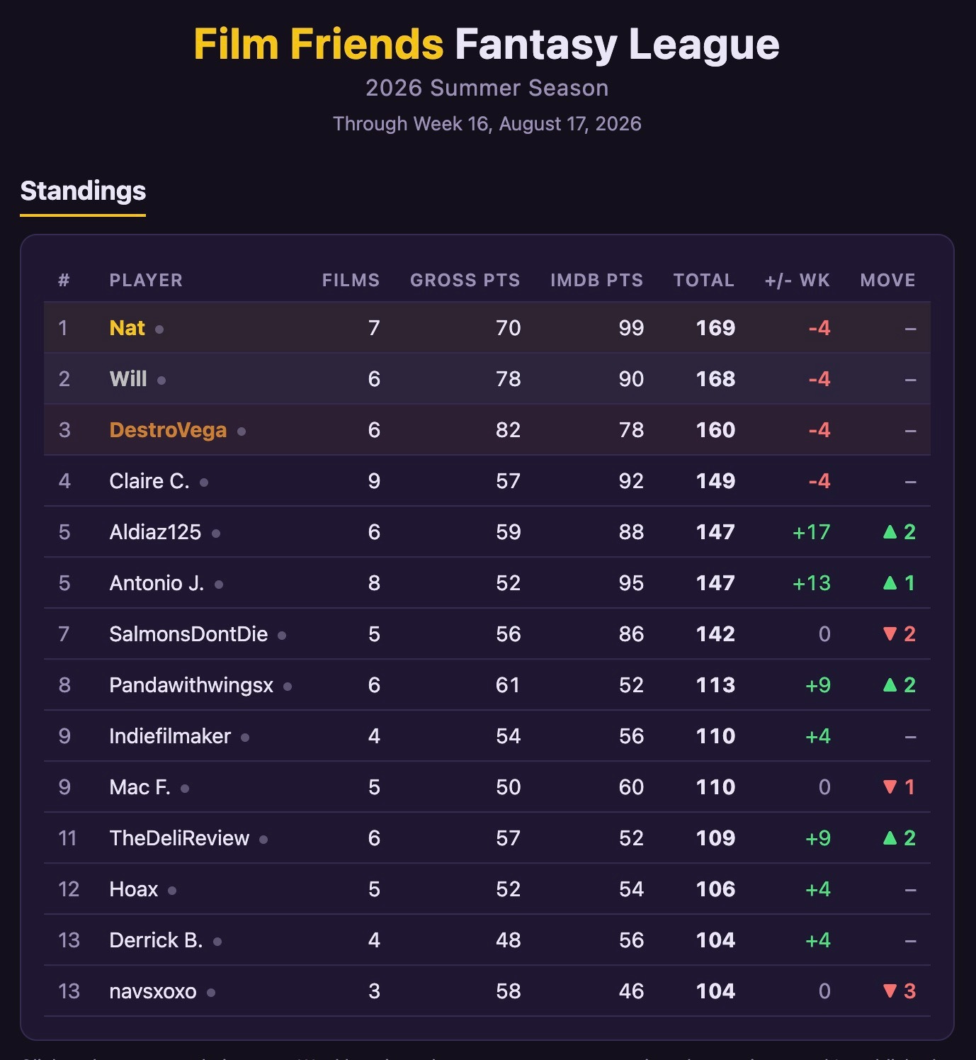Sort by the IMDB PTS column header
The image size is (976, 1060).
pos(596,280)
